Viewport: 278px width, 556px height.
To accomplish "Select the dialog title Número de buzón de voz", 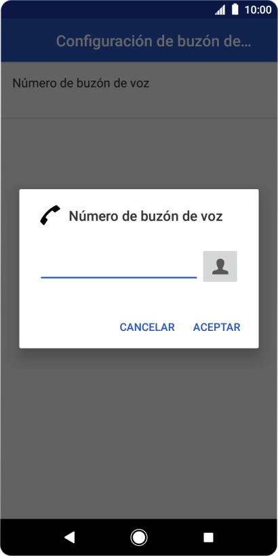I will [146, 216].
